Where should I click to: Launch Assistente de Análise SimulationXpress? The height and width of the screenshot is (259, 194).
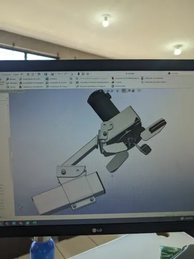click(x=93, y=82)
